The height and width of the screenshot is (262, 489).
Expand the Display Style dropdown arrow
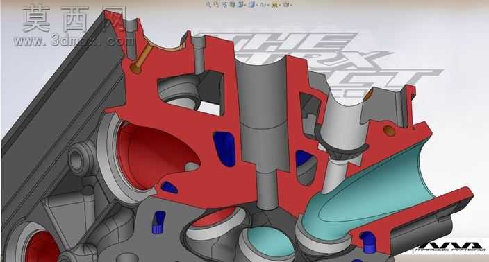pos(258,5)
